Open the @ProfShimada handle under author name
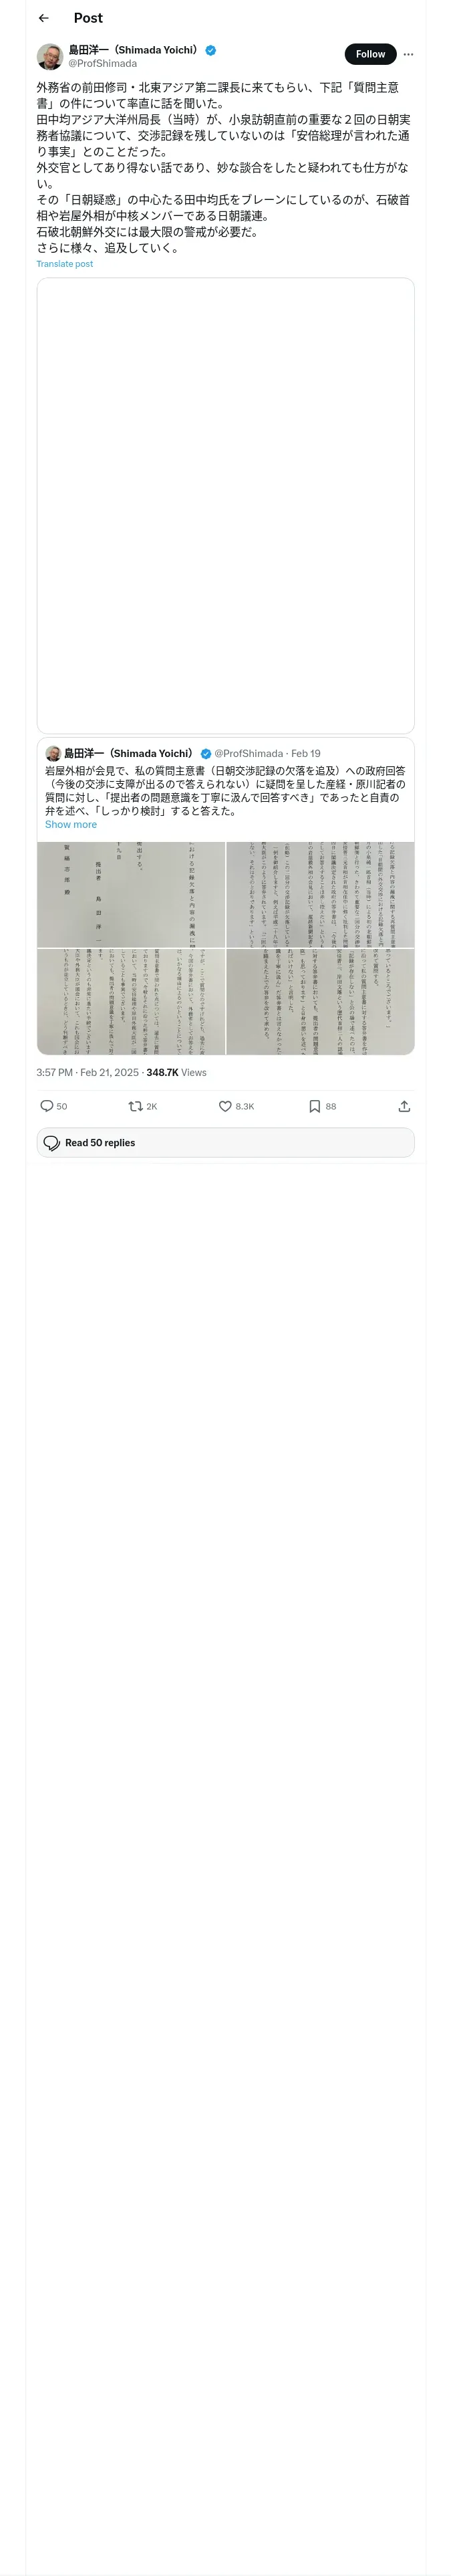The width and height of the screenshot is (451, 2576). 102,63
